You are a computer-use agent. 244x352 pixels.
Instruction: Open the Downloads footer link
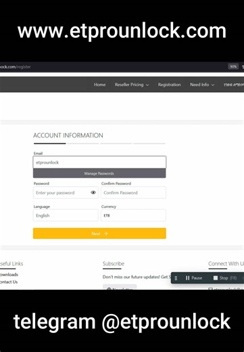[x=9, y=275]
